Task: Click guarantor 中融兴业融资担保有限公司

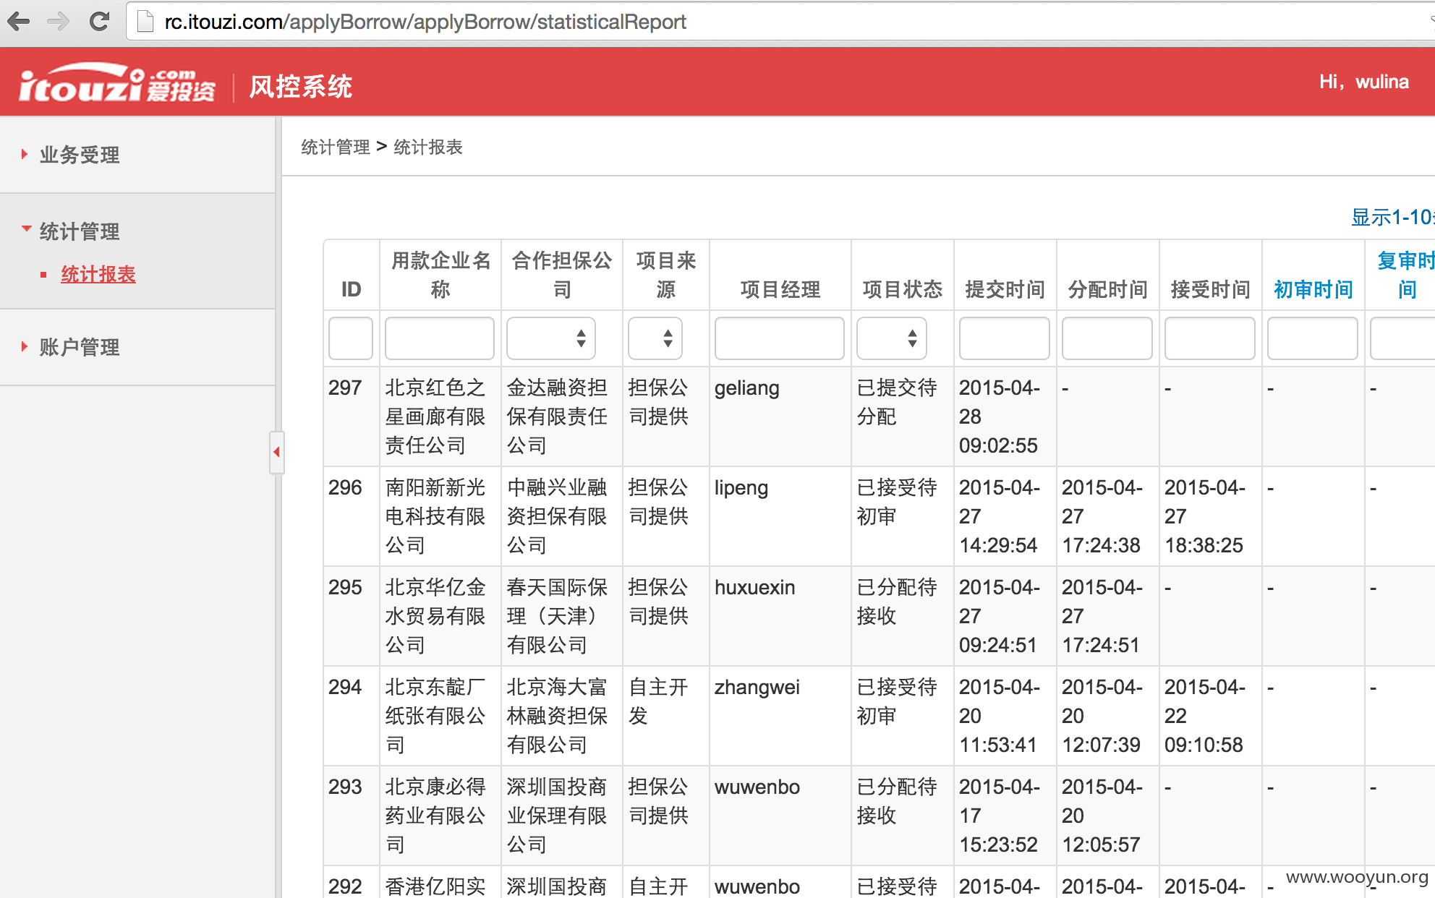Action: click(557, 517)
